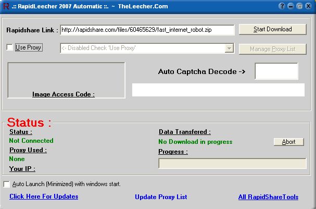The width and height of the screenshot is (316, 209).
Task: Click the wide white text field under Auto Captcha Decode
Action: [x=218, y=90]
